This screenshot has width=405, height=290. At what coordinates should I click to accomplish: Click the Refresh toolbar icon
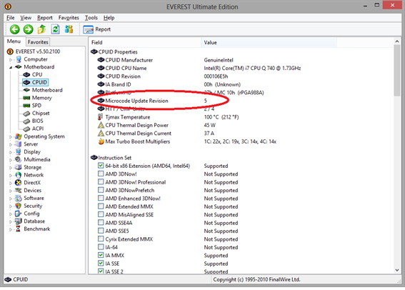(55, 29)
